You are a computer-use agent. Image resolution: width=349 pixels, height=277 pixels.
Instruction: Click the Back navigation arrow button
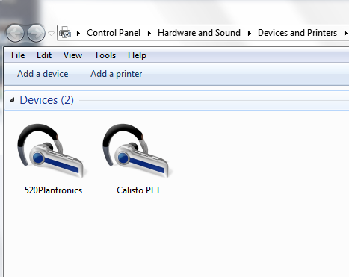15,33
